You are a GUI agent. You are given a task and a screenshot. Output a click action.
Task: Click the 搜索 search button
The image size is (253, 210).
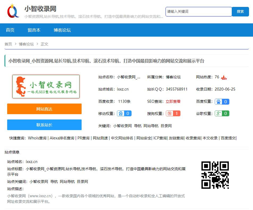tap(240, 12)
